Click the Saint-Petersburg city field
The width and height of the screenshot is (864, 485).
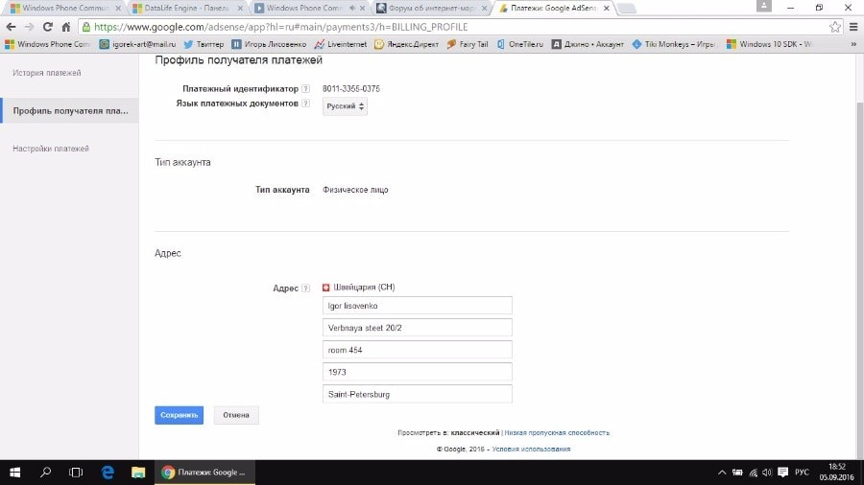[x=418, y=394]
